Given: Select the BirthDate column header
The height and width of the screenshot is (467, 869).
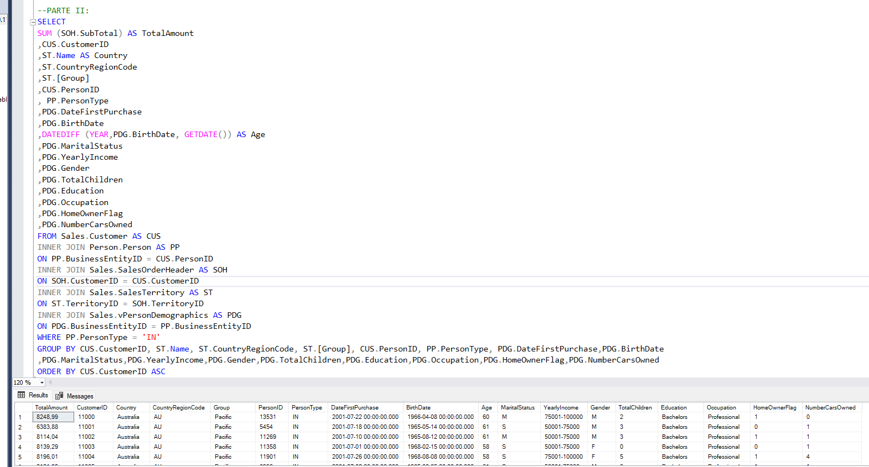Looking at the screenshot, I should pos(441,407).
